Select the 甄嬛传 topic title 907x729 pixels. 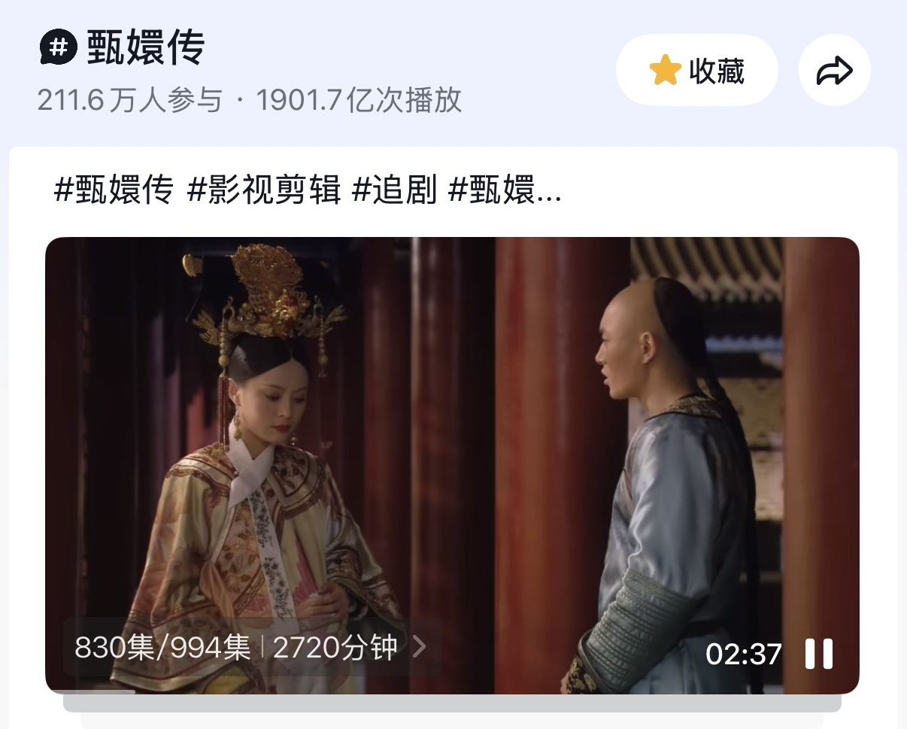146,48
